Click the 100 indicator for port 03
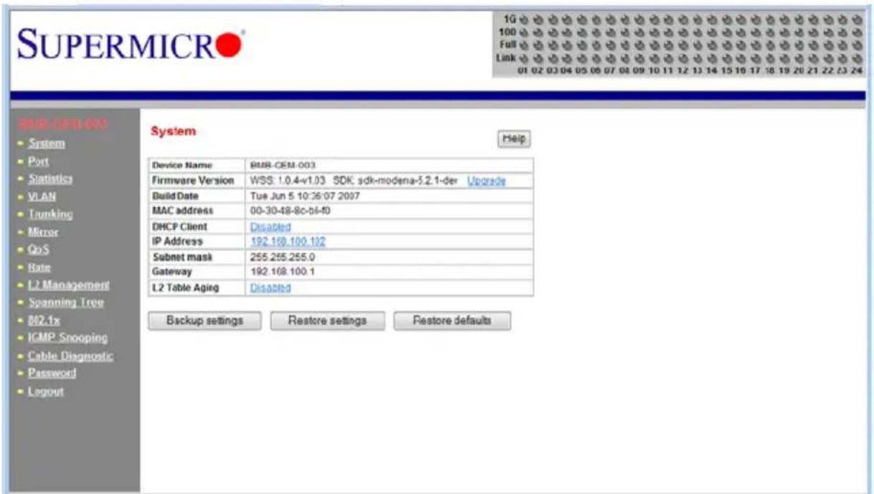Viewport: 874px width, 494px height. pyautogui.click(x=553, y=32)
